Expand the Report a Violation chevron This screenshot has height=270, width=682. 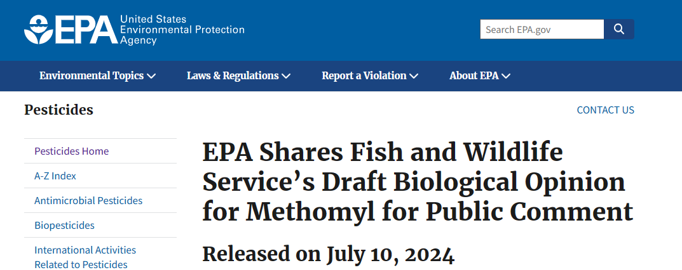pos(414,76)
